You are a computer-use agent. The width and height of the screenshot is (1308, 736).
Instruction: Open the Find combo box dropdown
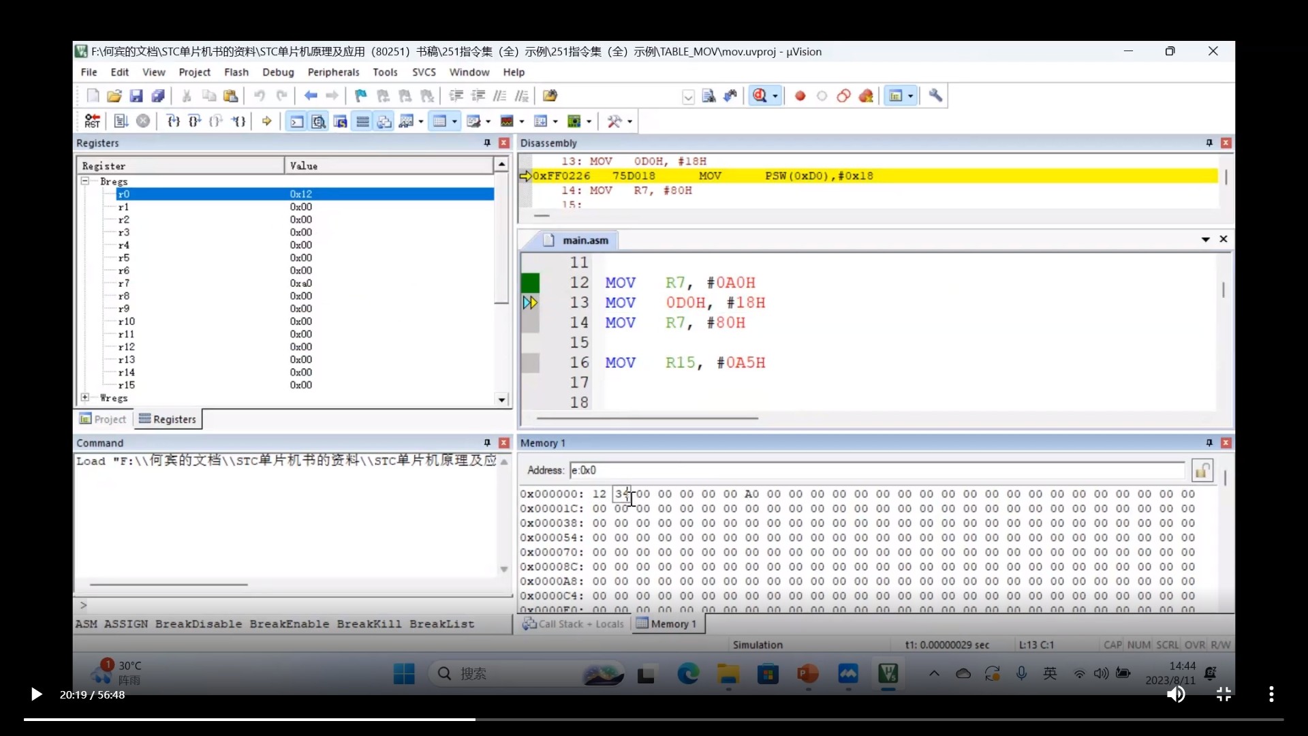coord(688,97)
